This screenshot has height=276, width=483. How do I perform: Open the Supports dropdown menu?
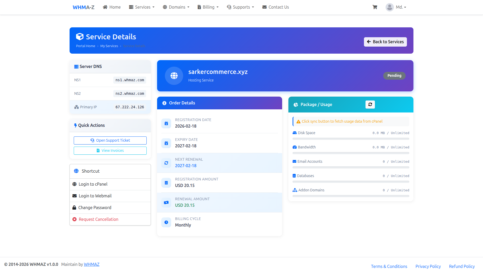(240, 7)
